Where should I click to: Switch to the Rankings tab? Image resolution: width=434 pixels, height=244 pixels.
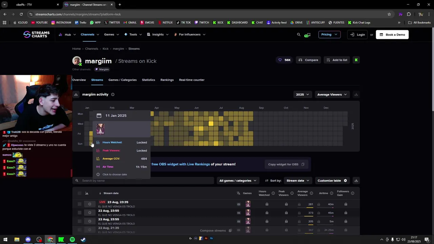167,80
